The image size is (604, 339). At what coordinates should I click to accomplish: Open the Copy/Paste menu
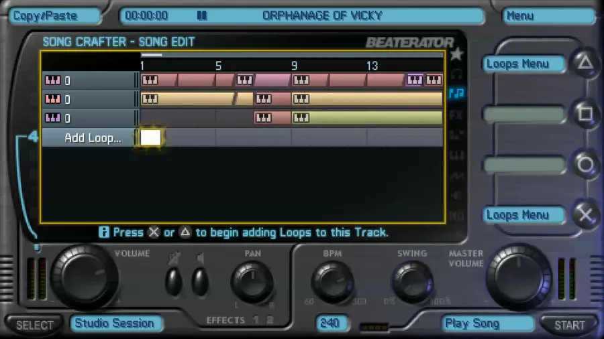click(55, 16)
